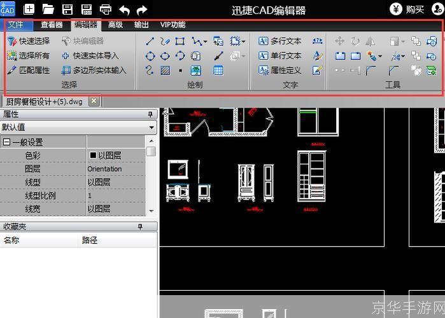Click the 图层 Orientation value field
This screenshot has height=318, width=445.
[x=117, y=169]
